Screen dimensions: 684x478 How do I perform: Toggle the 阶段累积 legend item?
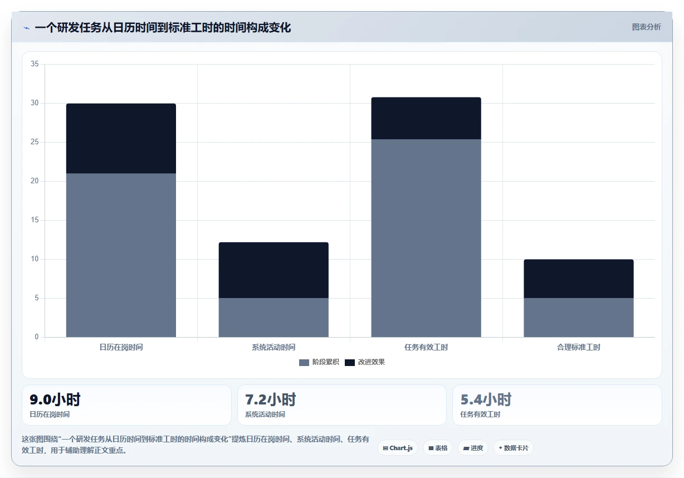(319, 362)
